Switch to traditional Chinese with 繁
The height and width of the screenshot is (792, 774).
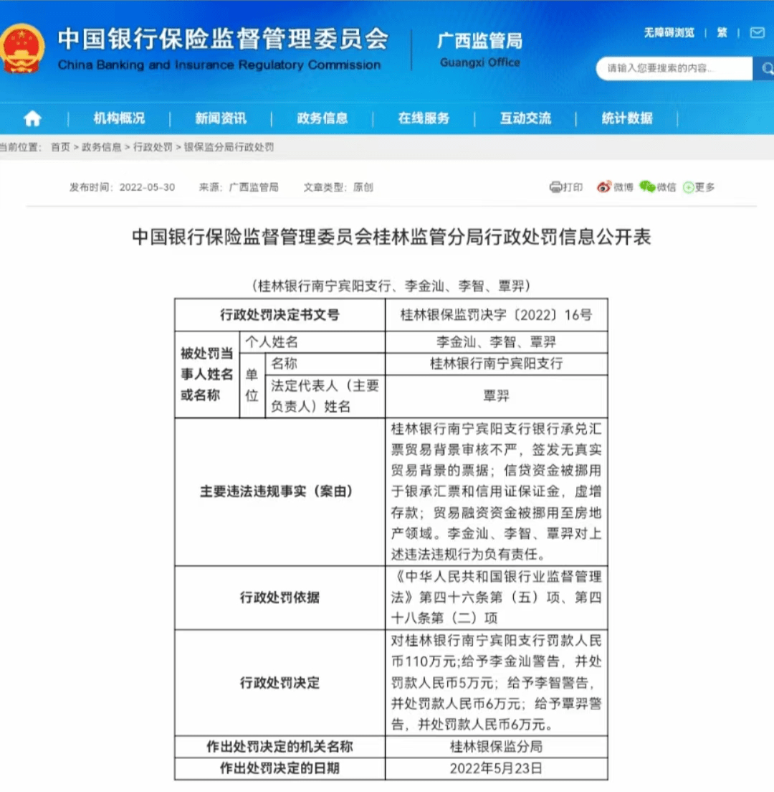(x=722, y=33)
